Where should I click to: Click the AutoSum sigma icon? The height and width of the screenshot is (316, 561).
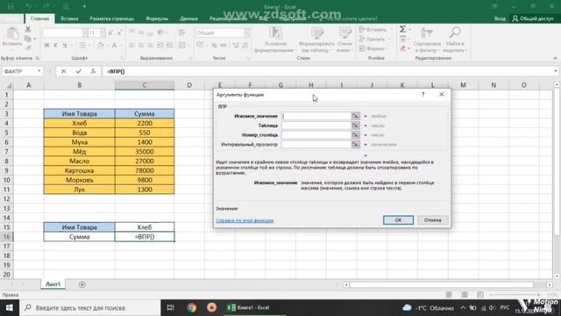point(403,29)
